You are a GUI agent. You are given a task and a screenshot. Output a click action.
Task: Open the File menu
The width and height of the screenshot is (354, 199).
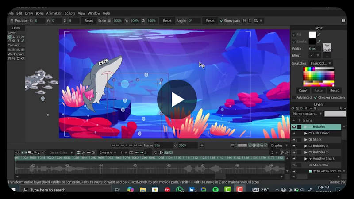pos(11,13)
